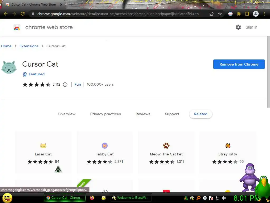Image resolution: width=270 pixels, height=203 pixels.
Task: Reload the Chrome Web Store page
Action: pos(23,14)
